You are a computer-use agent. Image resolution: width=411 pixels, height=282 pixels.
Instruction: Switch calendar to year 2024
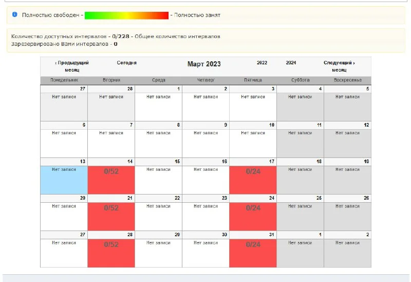[291, 63]
